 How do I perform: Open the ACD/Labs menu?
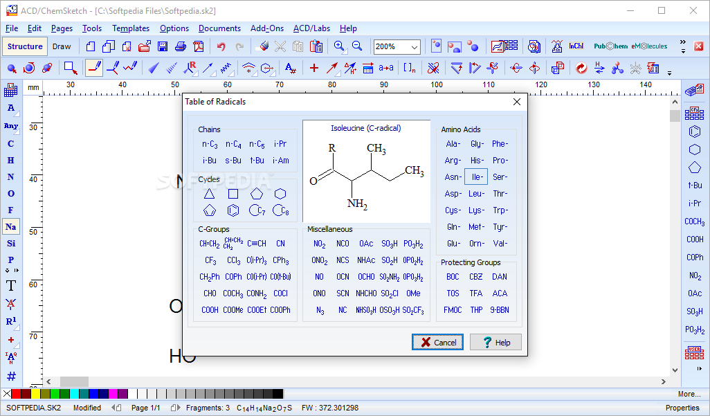tap(311, 28)
